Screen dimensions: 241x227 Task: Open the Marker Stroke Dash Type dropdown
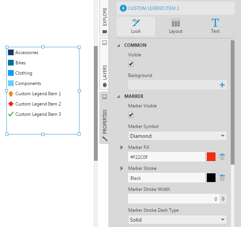pos(177,220)
